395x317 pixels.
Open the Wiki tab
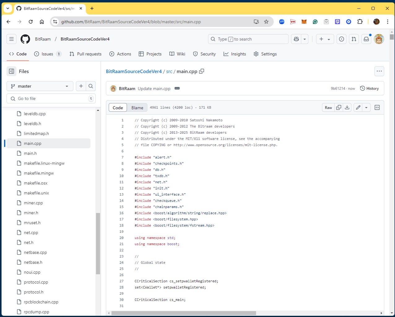(177, 54)
